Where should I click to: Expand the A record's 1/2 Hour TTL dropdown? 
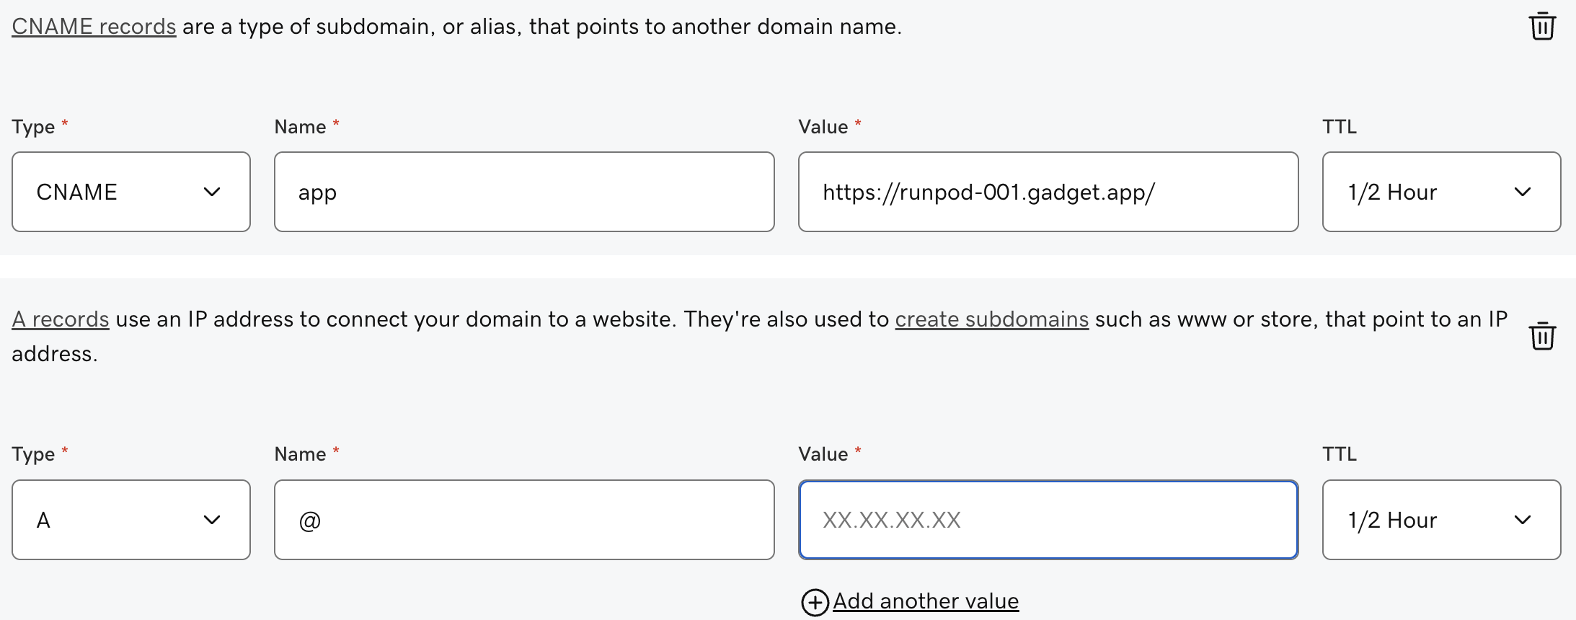pos(1440,520)
